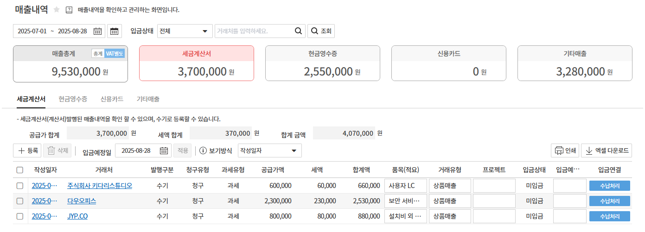Open 거래유형 상품매출 dropdown for 다우오피스 row

[449, 201]
